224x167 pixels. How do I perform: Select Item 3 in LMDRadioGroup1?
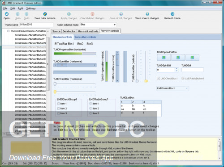pos(90,113)
